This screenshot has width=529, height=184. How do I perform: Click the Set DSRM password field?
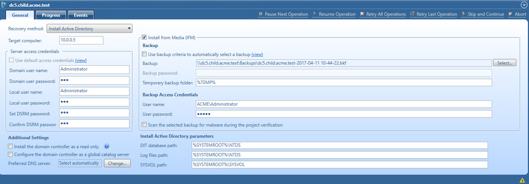point(94,113)
